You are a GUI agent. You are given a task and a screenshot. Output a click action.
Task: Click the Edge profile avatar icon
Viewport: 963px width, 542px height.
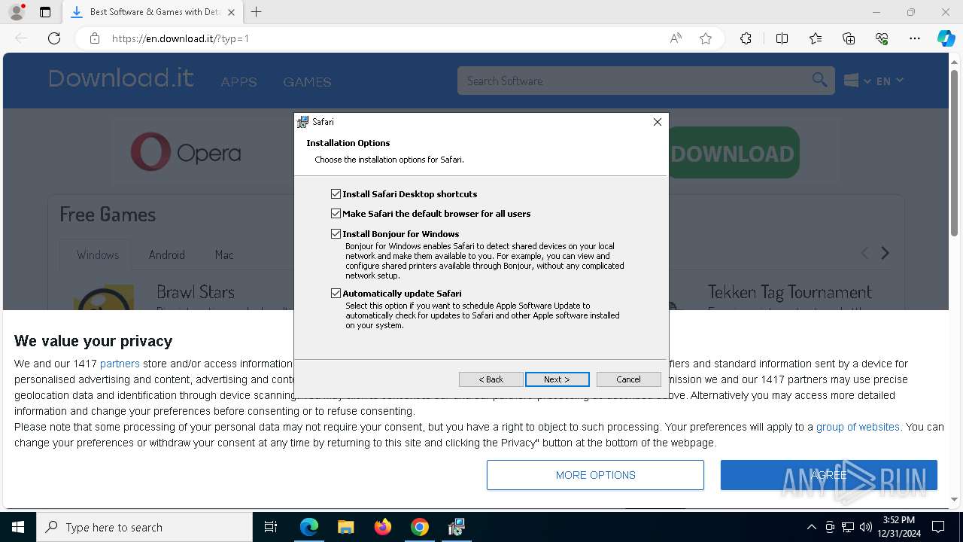(17, 12)
